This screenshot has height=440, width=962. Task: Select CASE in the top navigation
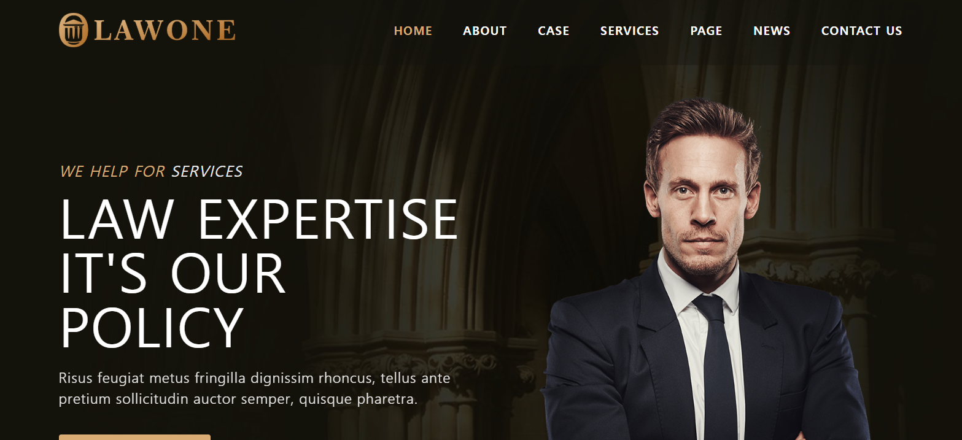(553, 31)
